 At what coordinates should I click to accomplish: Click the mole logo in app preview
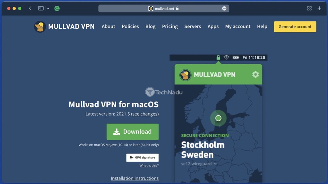click(x=185, y=75)
